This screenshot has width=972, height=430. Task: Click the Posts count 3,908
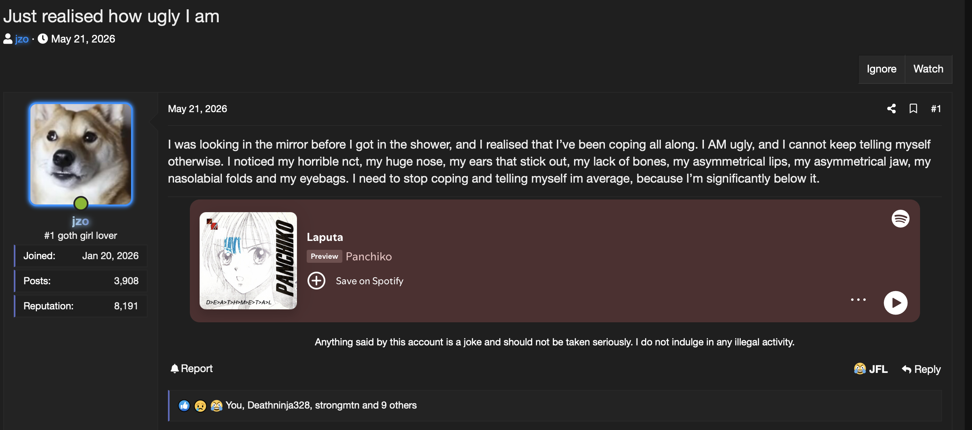126,281
